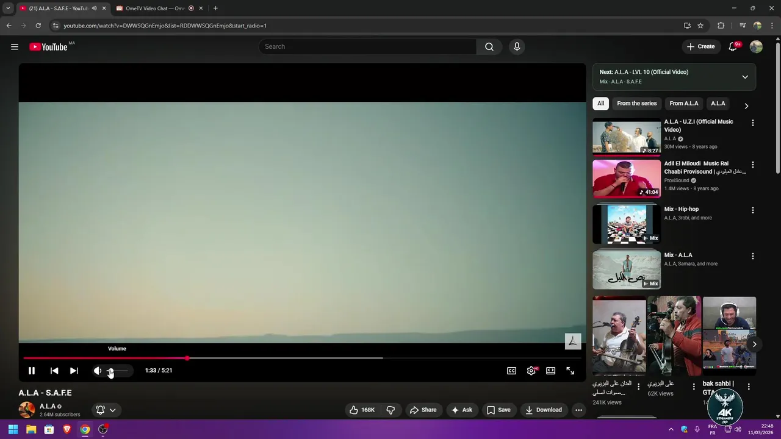Open YouTube notifications bell
Image resolution: width=781 pixels, height=439 pixels.
click(733, 47)
